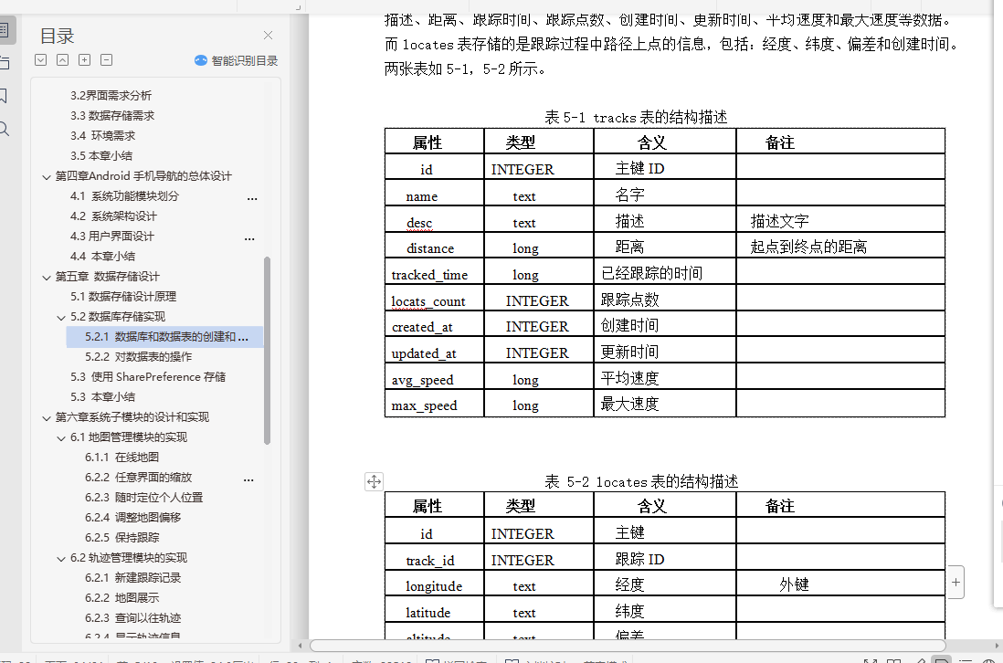The height and width of the screenshot is (663, 1003).
Task: Jump to 4.1 系统功能模块划分
Action: pos(125,196)
